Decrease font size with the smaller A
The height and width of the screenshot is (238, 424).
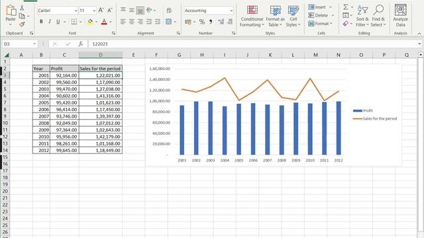click(x=109, y=11)
